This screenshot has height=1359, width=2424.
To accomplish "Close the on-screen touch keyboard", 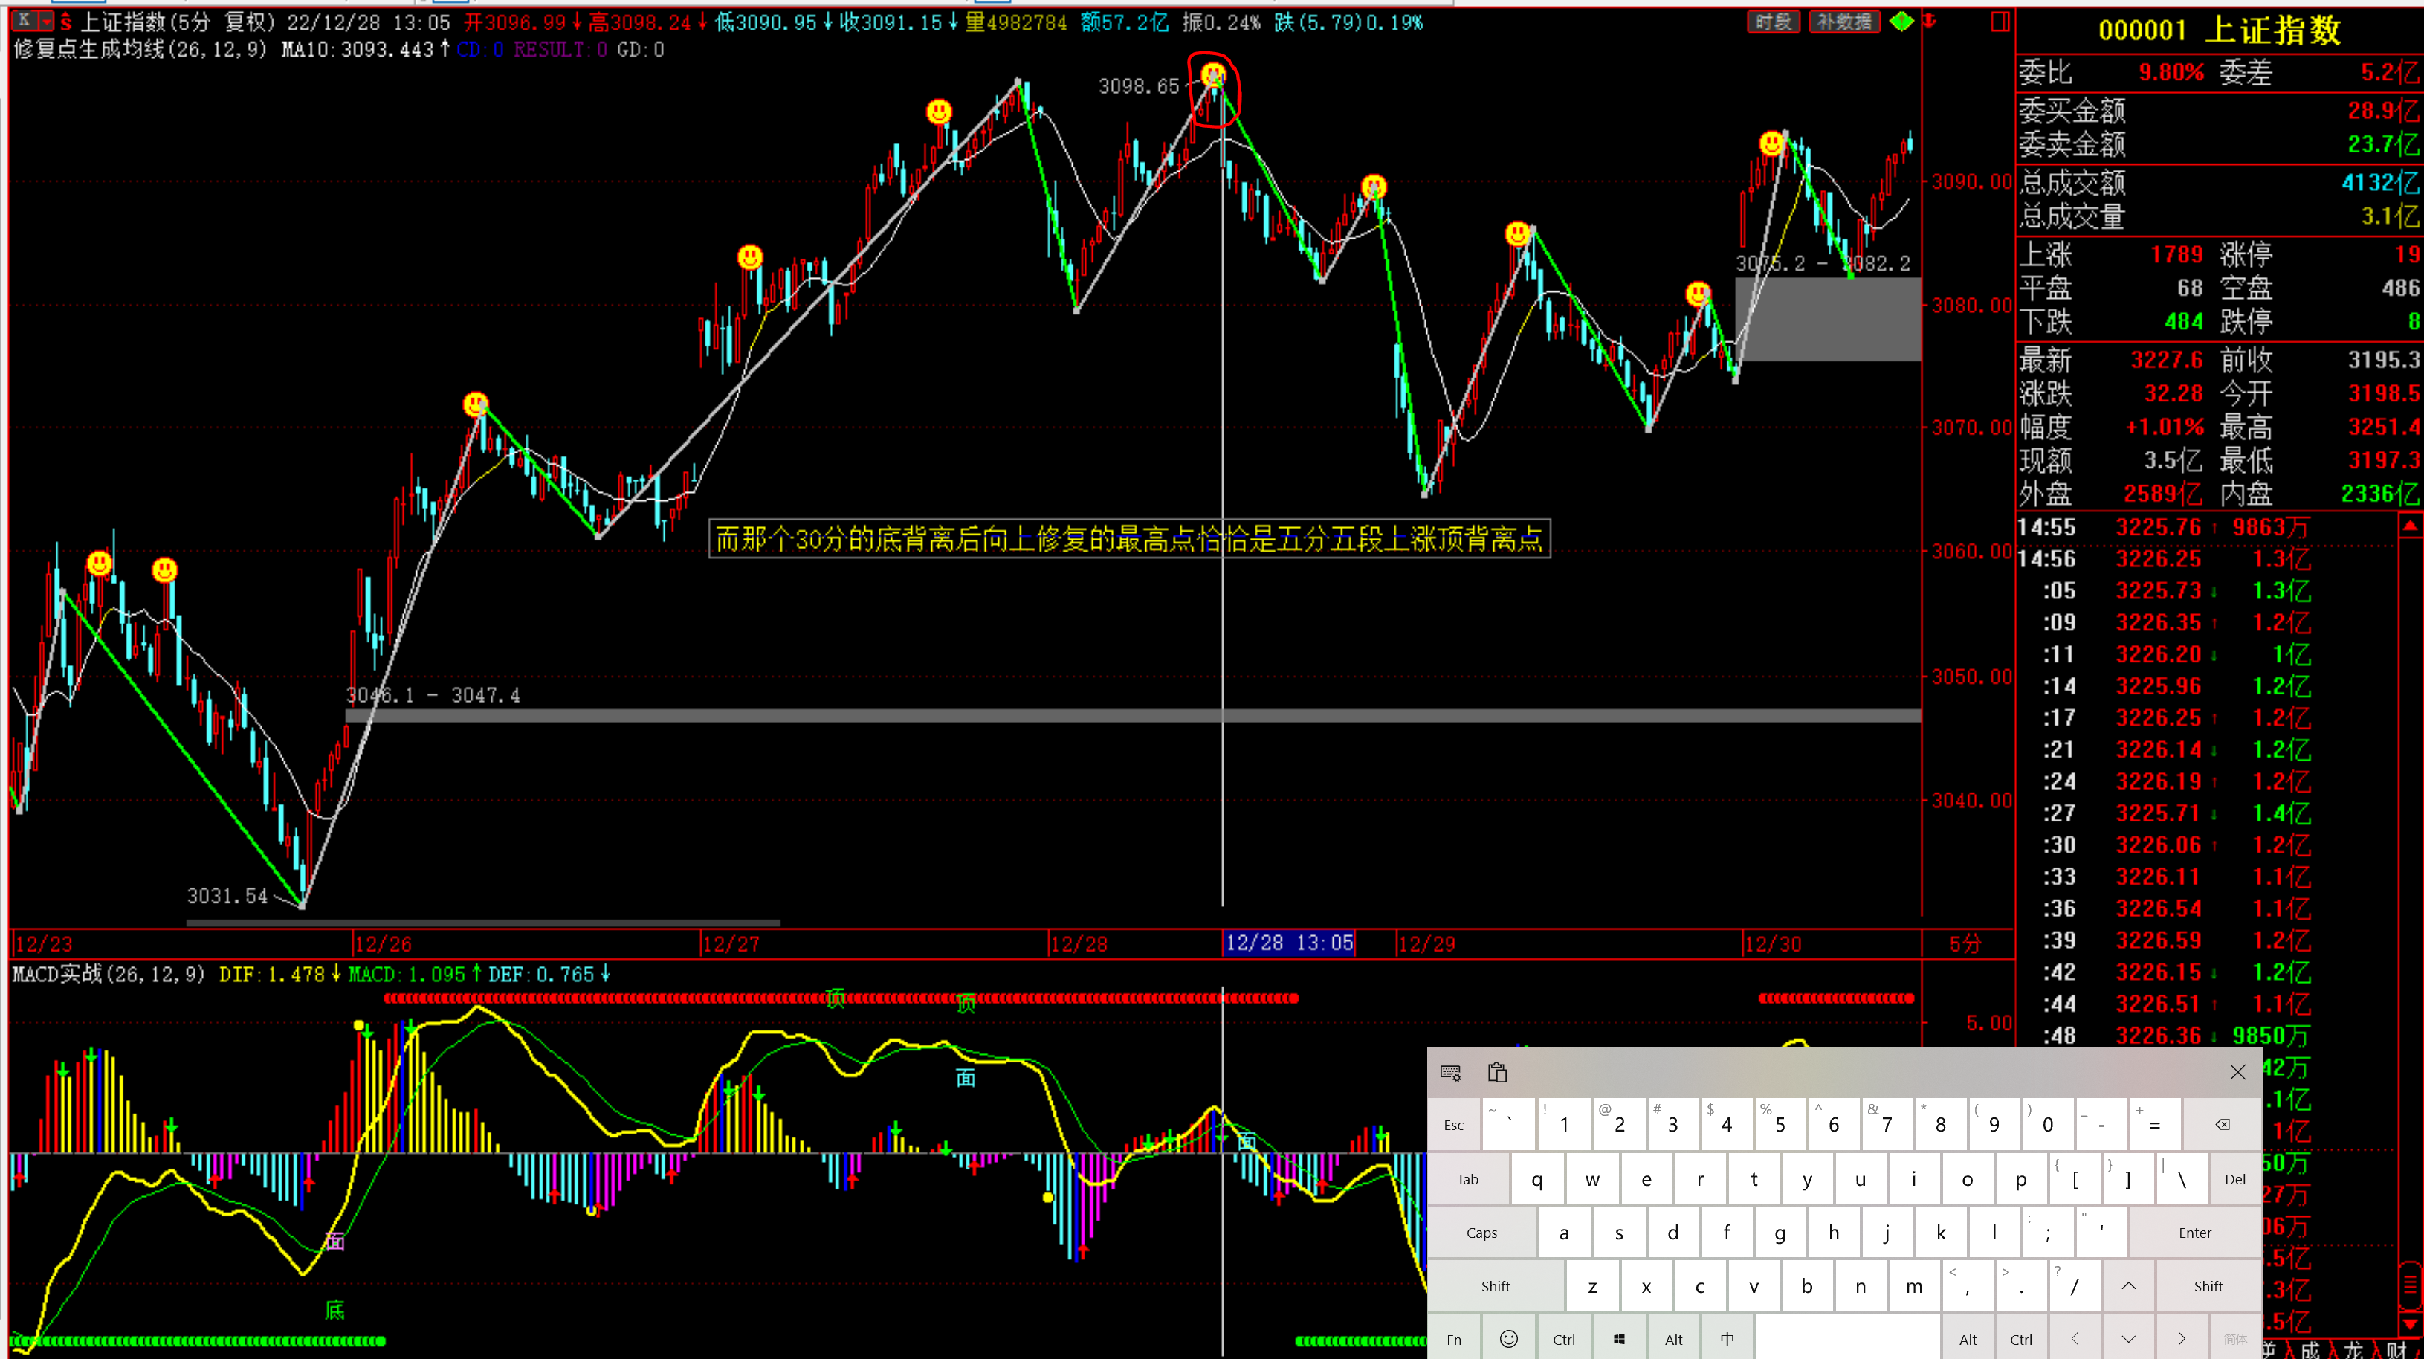I will 2237,1072.
